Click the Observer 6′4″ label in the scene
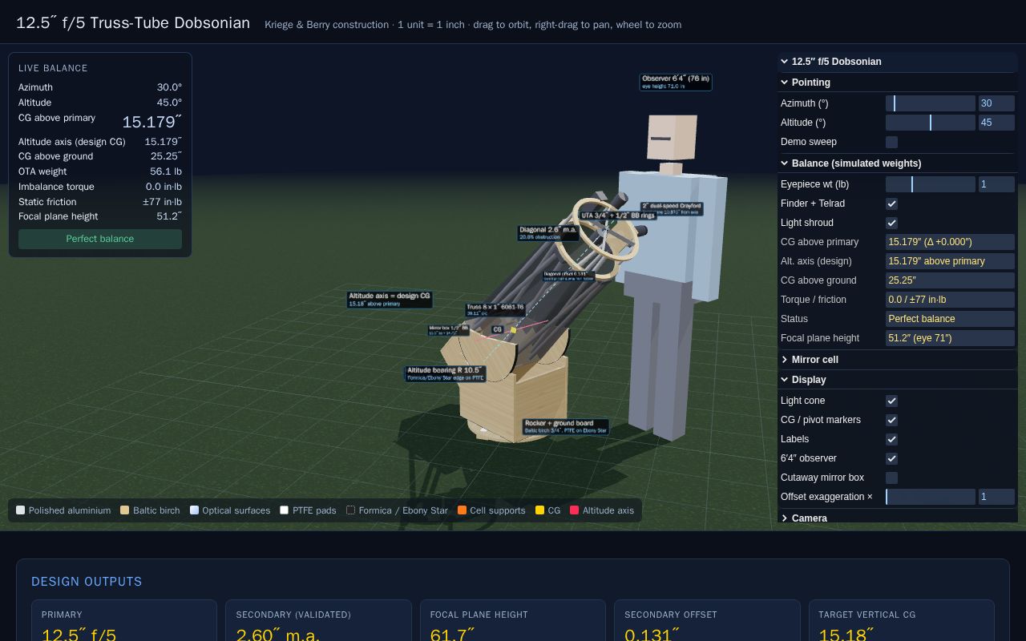1026x641 pixels. [676, 82]
